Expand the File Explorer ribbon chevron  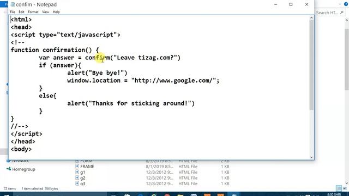340,4
